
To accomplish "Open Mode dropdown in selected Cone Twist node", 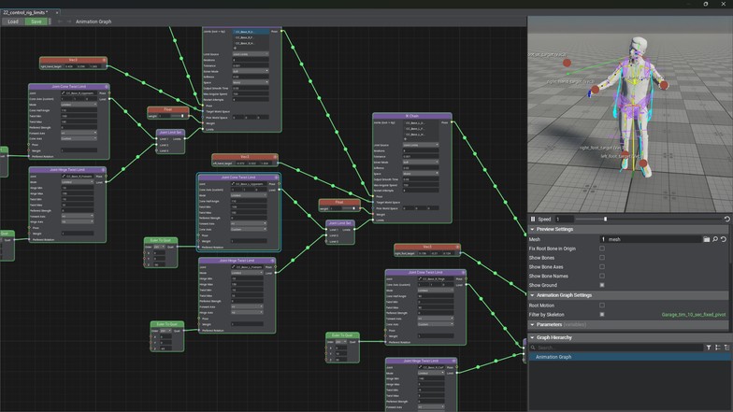I will point(249,195).
